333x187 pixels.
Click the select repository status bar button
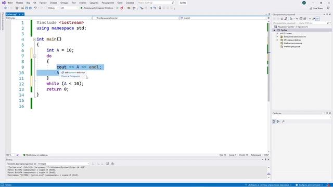click(x=309, y=185)
